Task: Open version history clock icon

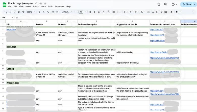Action: tap(159, 4)
